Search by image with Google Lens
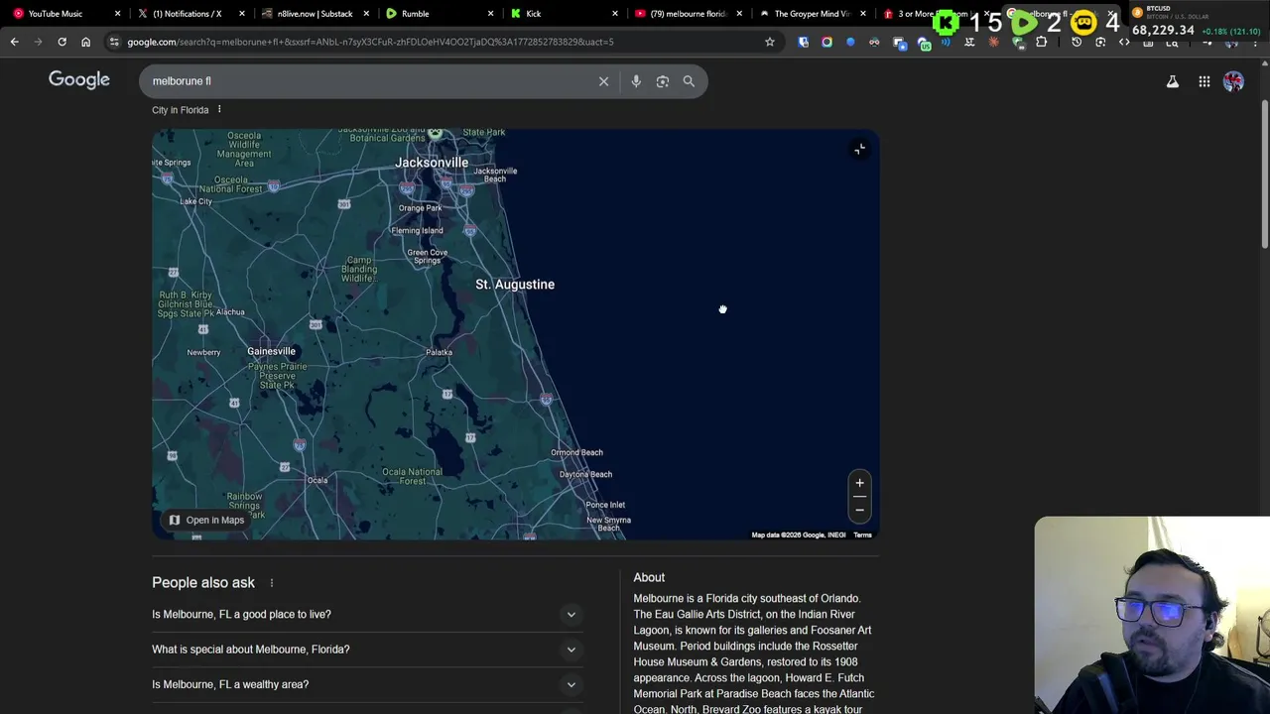This screenshot has height=714, width=1270. (663, 81)
